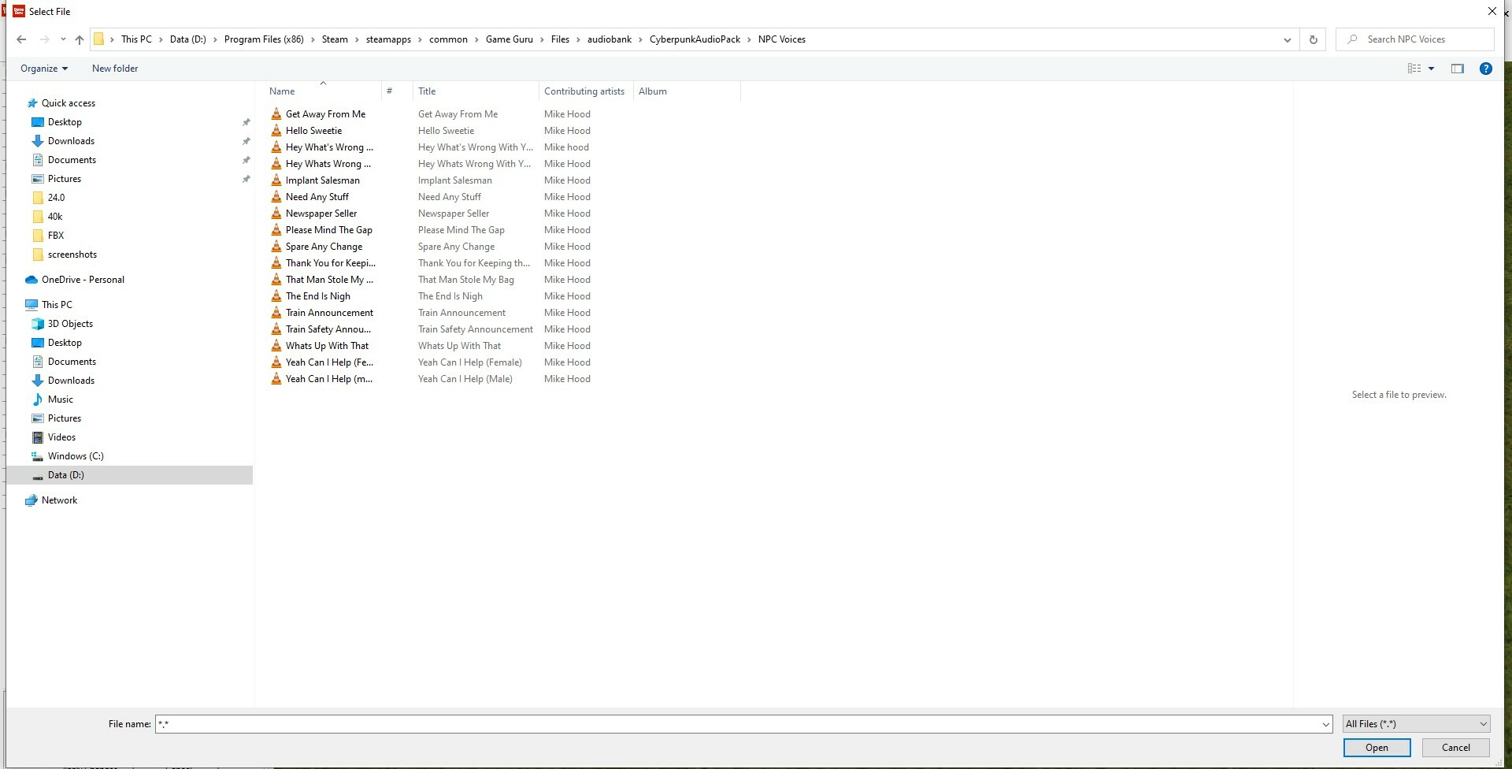Sort by Contributing artists column

(586, 91)
